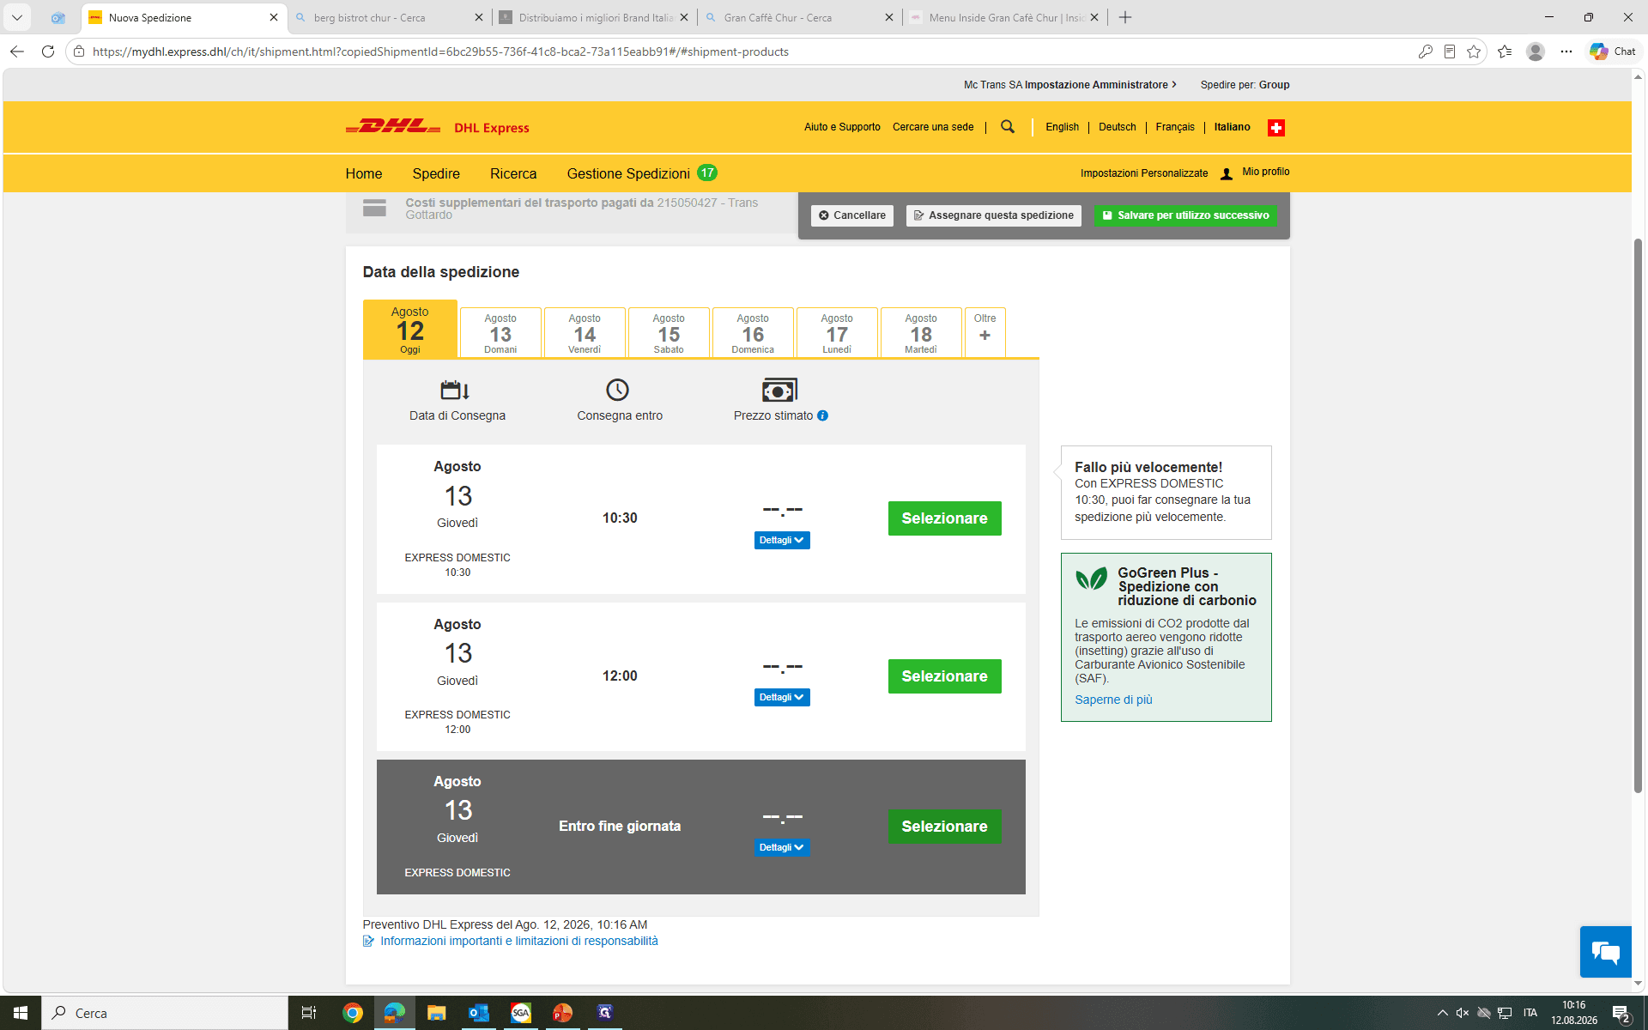Click the Mio profilo person icon
The image size is (1648, 1030).
pyautogui.click(x=1227, y=173)
